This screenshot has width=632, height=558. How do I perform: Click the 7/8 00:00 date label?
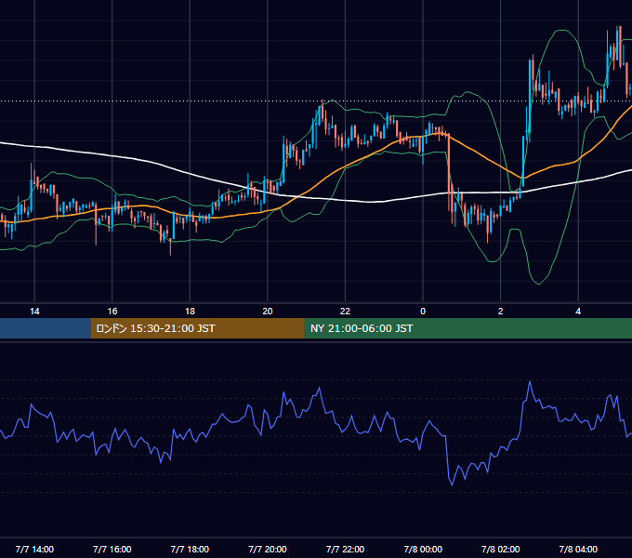tap(423, 549)
